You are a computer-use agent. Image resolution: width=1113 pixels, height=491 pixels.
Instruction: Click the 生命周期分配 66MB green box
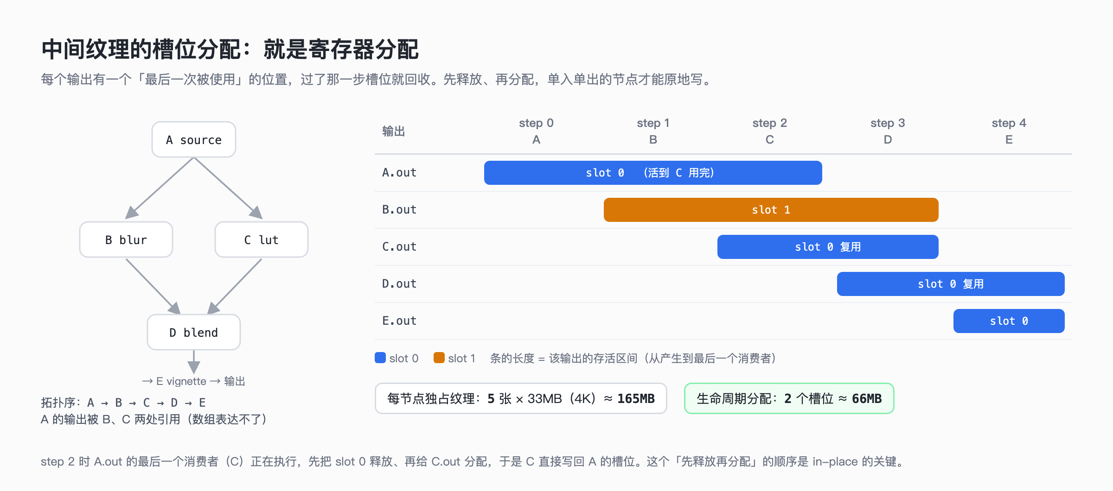[x=789, y=398]
